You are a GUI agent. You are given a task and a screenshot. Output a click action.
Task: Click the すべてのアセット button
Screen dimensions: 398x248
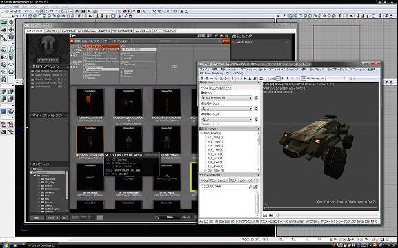click(x=49, y=60)
